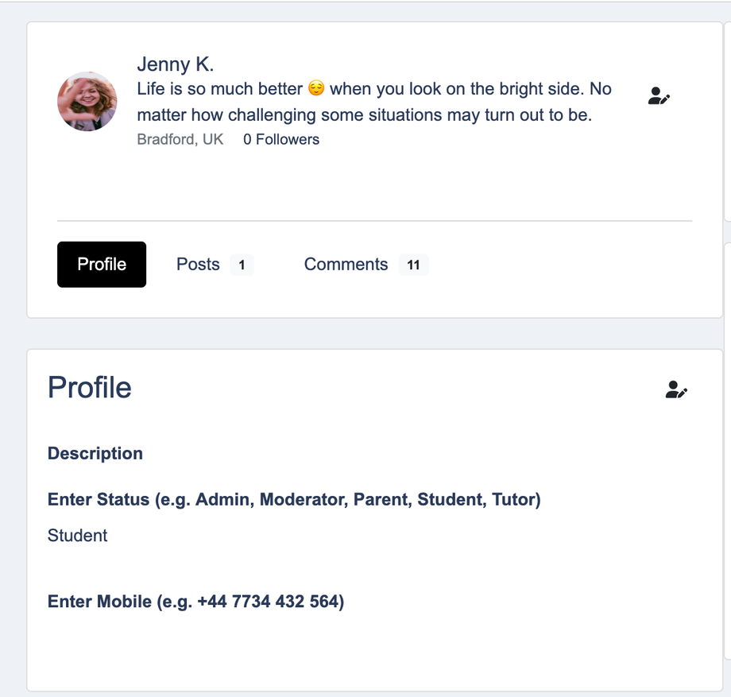
Task: Click the Comments count badge showing 11
Action: coord(413,265)
